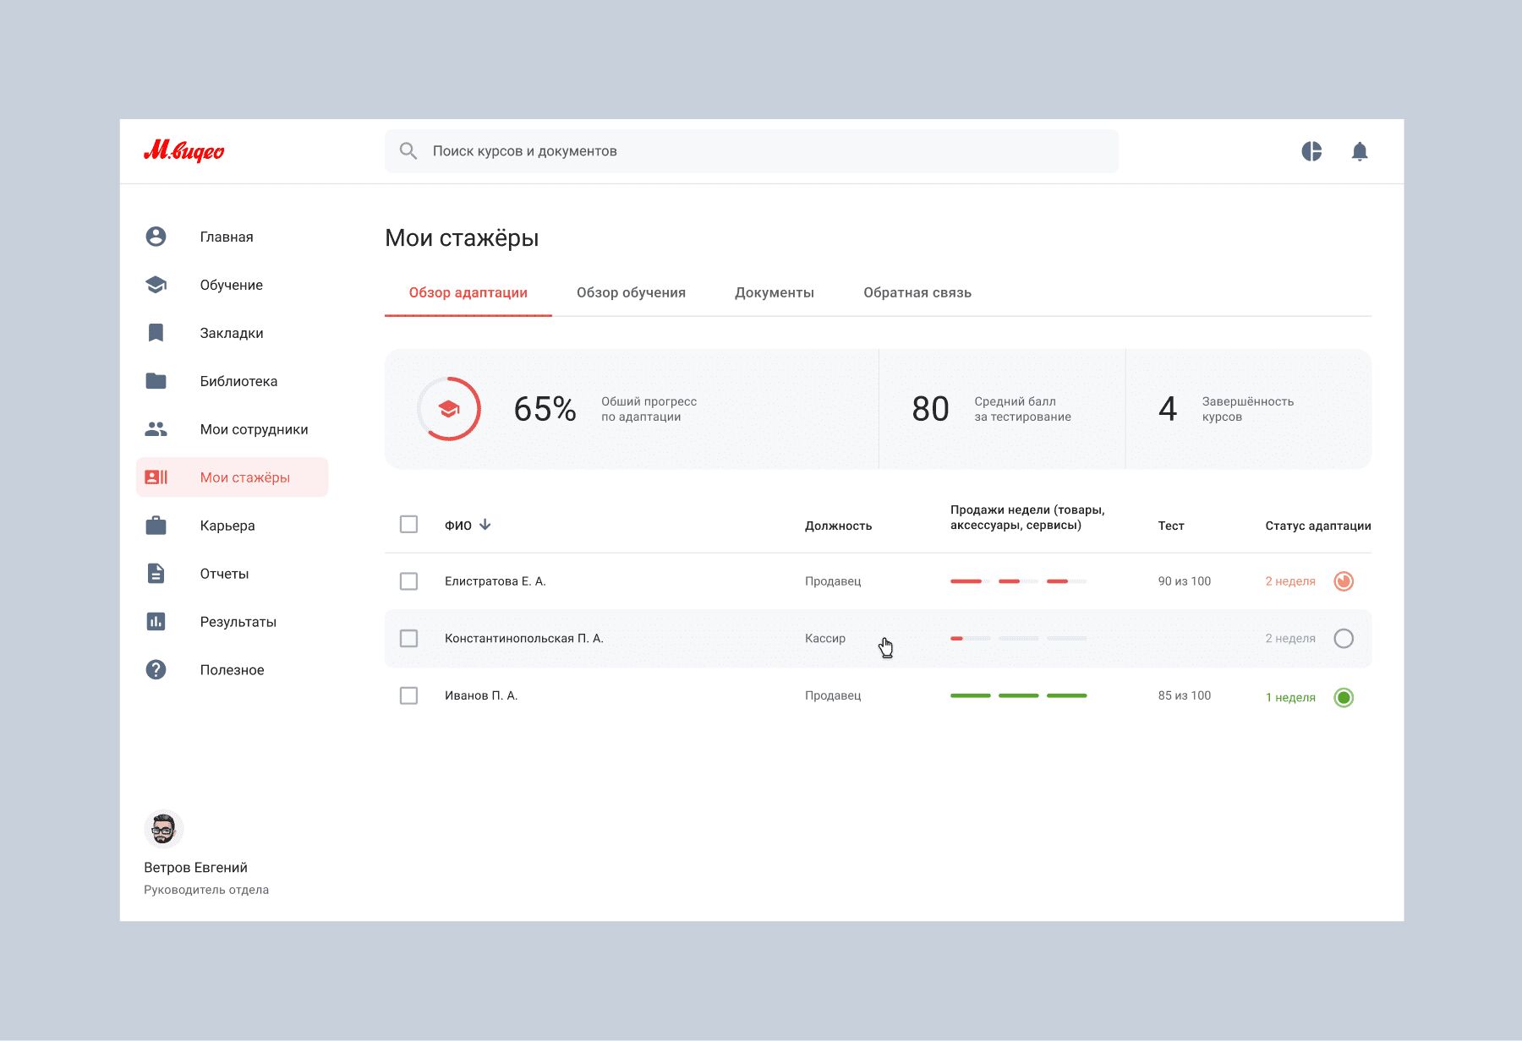Sort by ФИО using the arrow
1522x1041 pixels.
pos(485,525)
